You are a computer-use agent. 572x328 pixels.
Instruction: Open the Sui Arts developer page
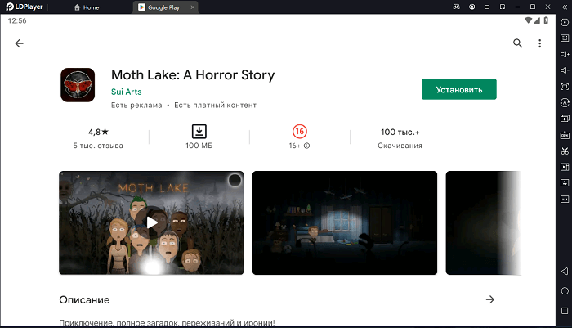pyautogui.click(x=126, y=92)
